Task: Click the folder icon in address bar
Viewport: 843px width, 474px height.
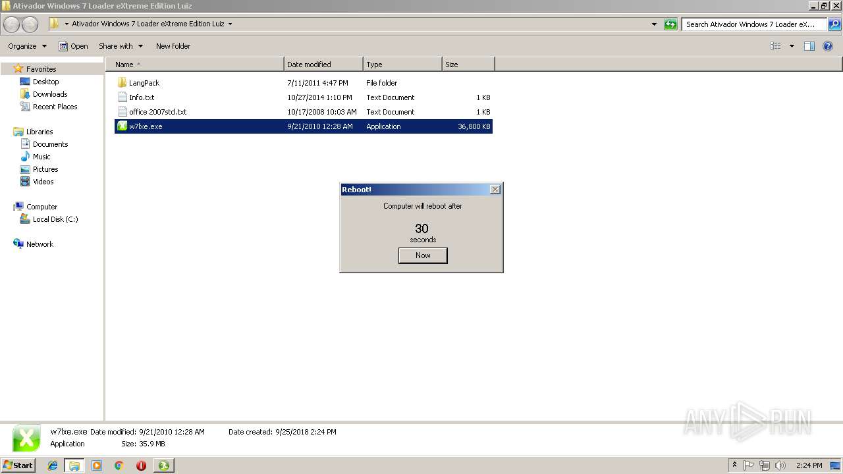Action: [55, 24]
